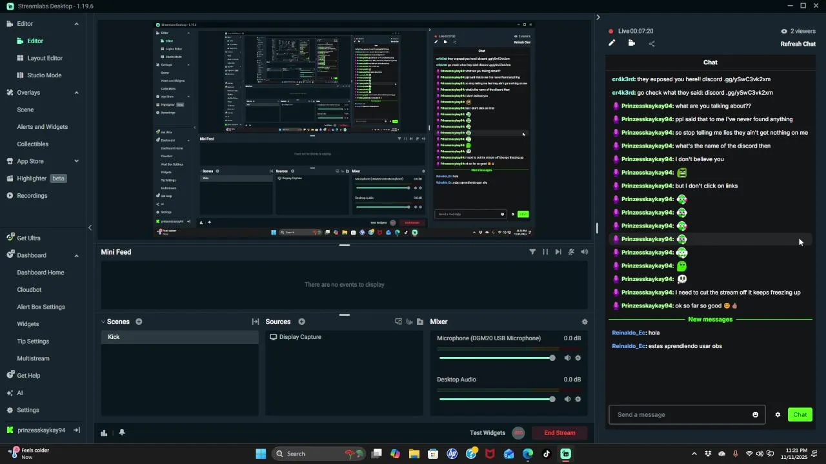Collapse the left sidebar with arrow handle

[x=90, y=227]
